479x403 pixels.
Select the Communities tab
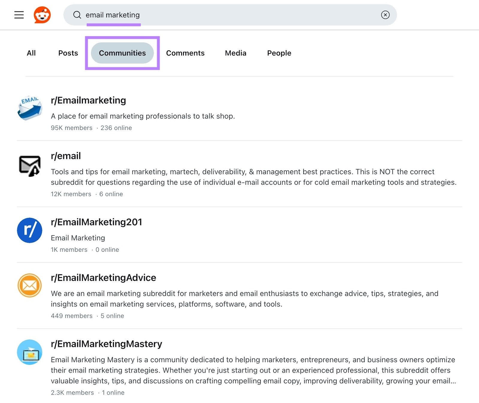(122, 53)
